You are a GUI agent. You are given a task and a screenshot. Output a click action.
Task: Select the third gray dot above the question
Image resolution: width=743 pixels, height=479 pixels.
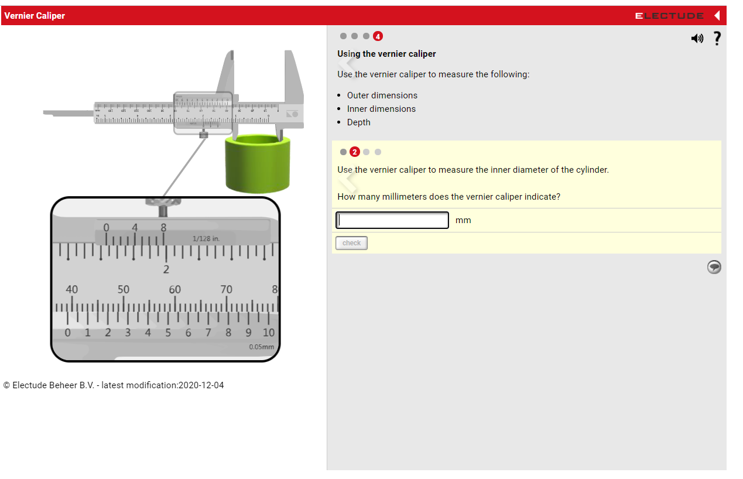pos(366,151)
